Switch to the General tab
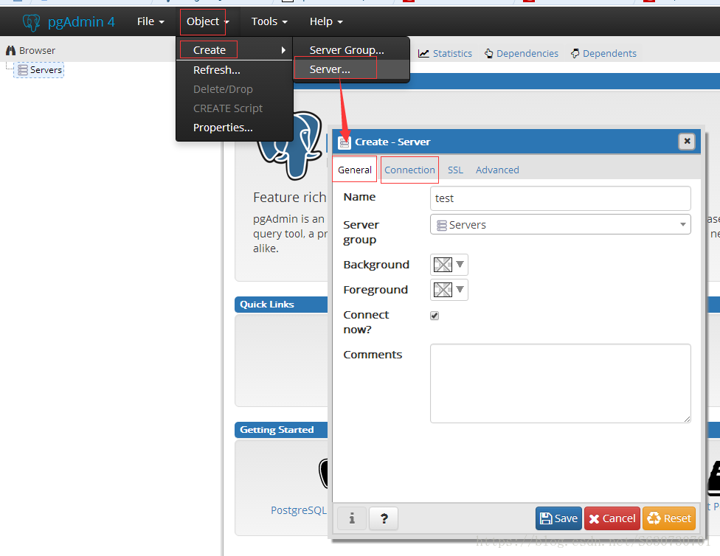This screenshot has height=556, width=720. pos(355,170)
